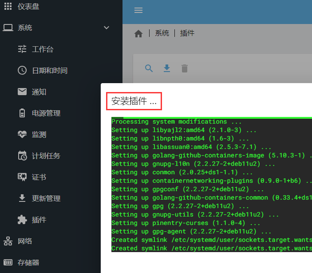The width and height of the screenshot is (312, 273).
Task: Open the 仪表盘 dashboard grid icon
Action: click(8, 6)
